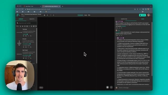Click the code icon under Ground part
168x95 pixels.
tap(28, 47)
